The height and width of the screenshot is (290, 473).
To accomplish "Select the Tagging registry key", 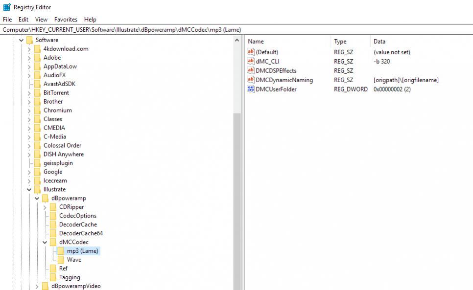I will click(x=70, y=277).
